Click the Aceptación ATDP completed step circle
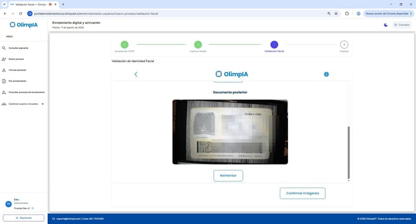The image size is (416, 224). tap(124, 45)
